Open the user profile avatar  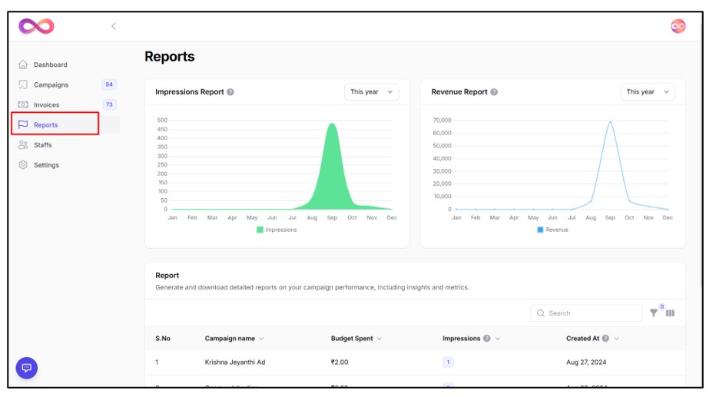tap(678, 26)
